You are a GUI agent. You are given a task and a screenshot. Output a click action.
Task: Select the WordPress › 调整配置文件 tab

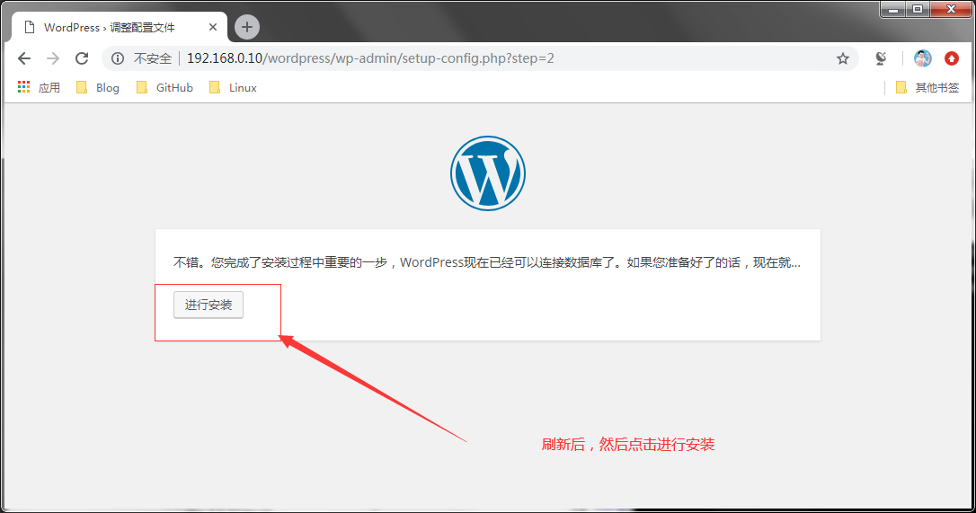pos(120,27)
